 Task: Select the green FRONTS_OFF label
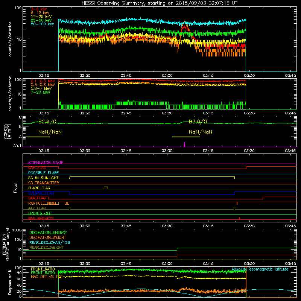click(40, 213)
